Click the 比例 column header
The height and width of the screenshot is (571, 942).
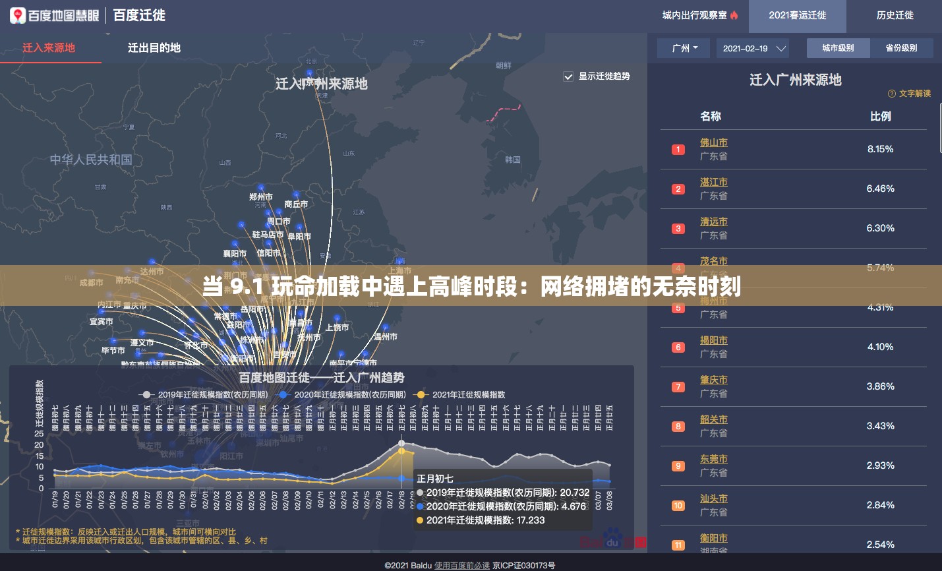881,116
